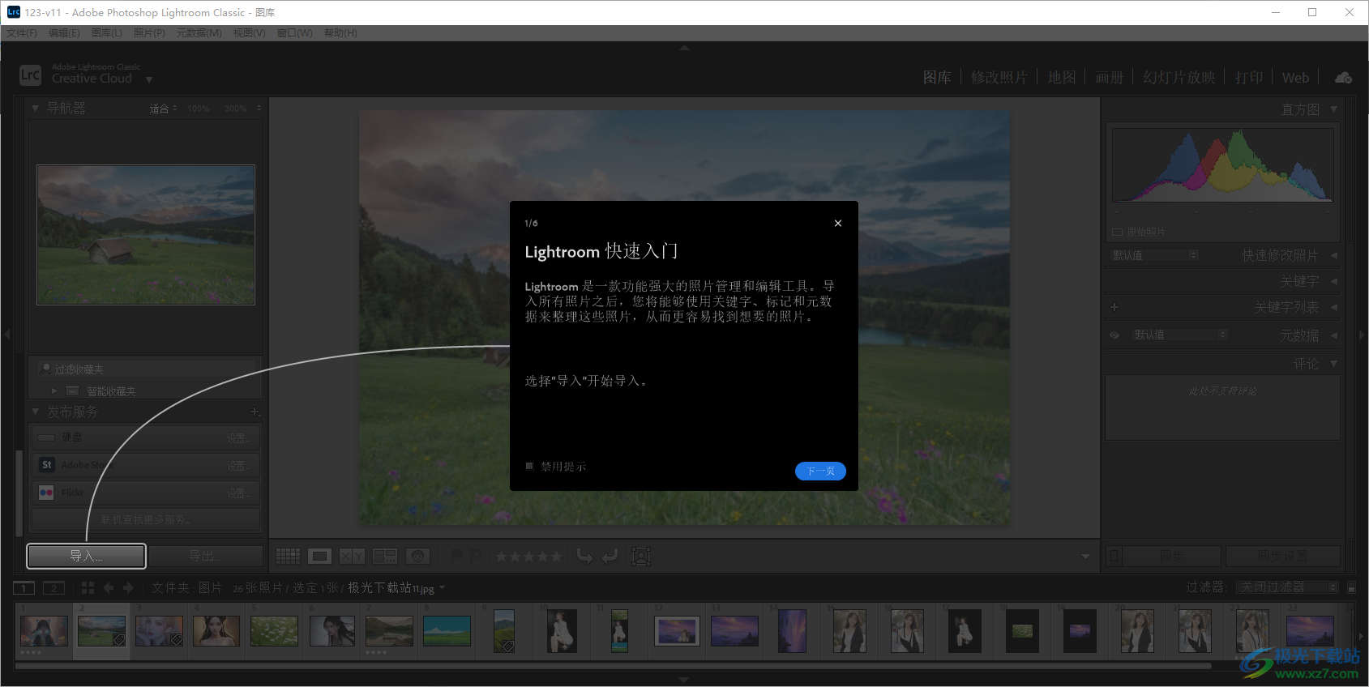Toggle the switch beside 同步 button
This screenshot has height=687, width=1369.
(x=1114, y=556)
